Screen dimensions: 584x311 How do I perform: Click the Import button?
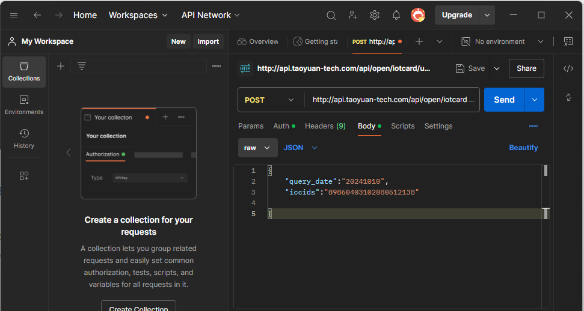[x=208, y=41]
